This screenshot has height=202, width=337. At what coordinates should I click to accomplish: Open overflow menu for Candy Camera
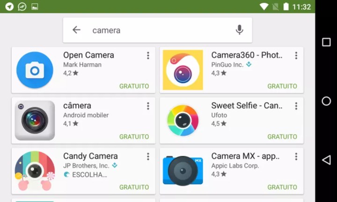click(148, 157)
